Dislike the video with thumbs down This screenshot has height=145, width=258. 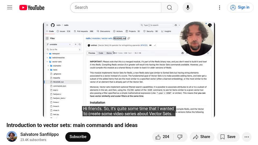180,137
